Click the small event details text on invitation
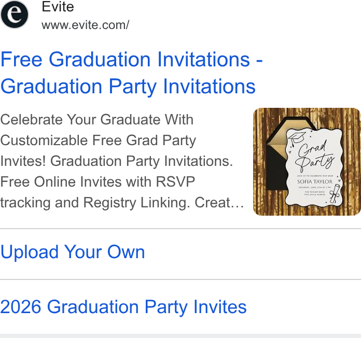The image size is (361, 338). click(315, 191)
